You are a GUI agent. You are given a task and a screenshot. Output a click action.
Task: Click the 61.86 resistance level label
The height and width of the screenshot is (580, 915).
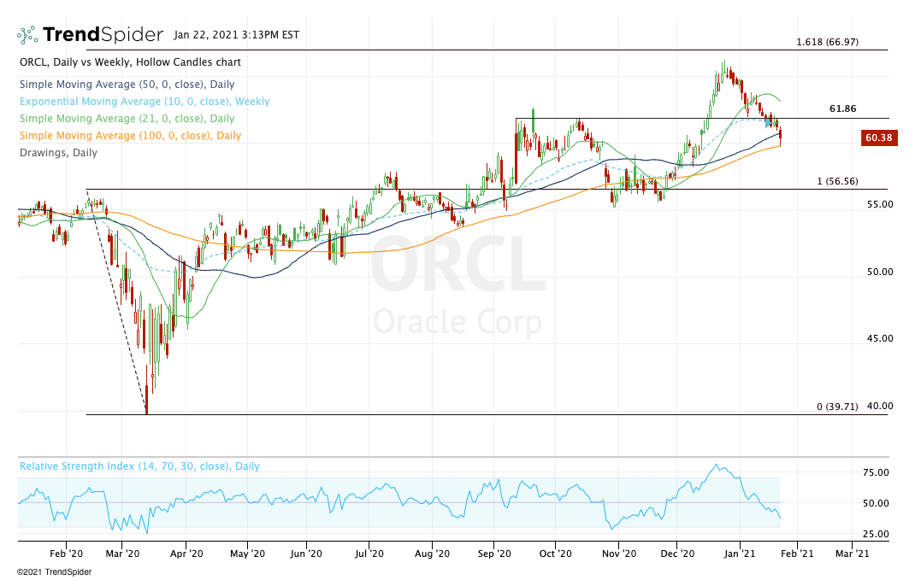(x=842, y=108)
